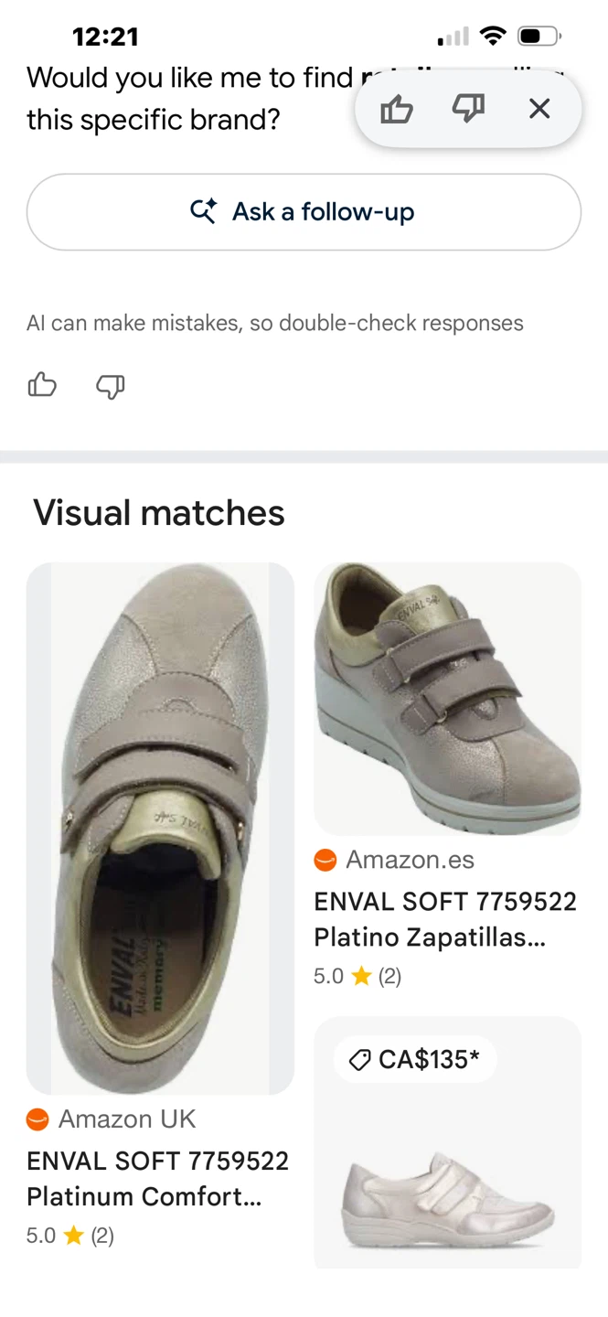Tap the Amazon.es source icon
Screen dimensions: 608x1317
(x=325, y=860)
